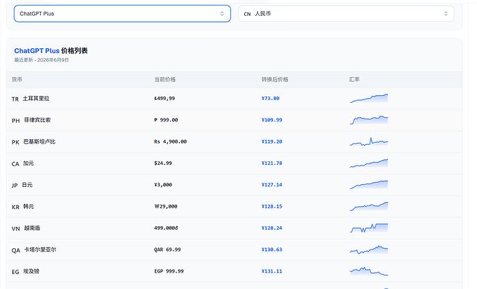Click the 最近更新 - 2026年6月9日 date text

tap(41, 60)
